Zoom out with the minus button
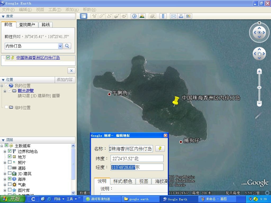Screen dimensions: 271x203 click(x=259, y=104)
